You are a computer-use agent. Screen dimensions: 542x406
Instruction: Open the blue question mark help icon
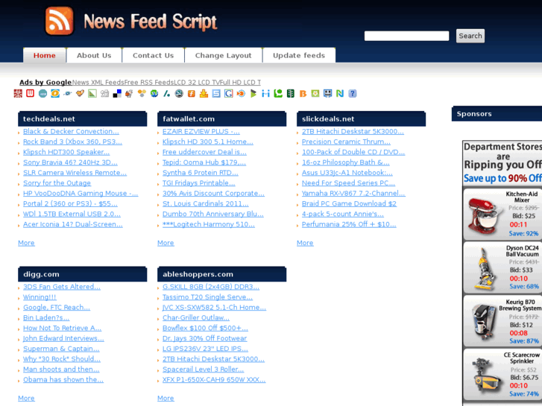(353, 93)
